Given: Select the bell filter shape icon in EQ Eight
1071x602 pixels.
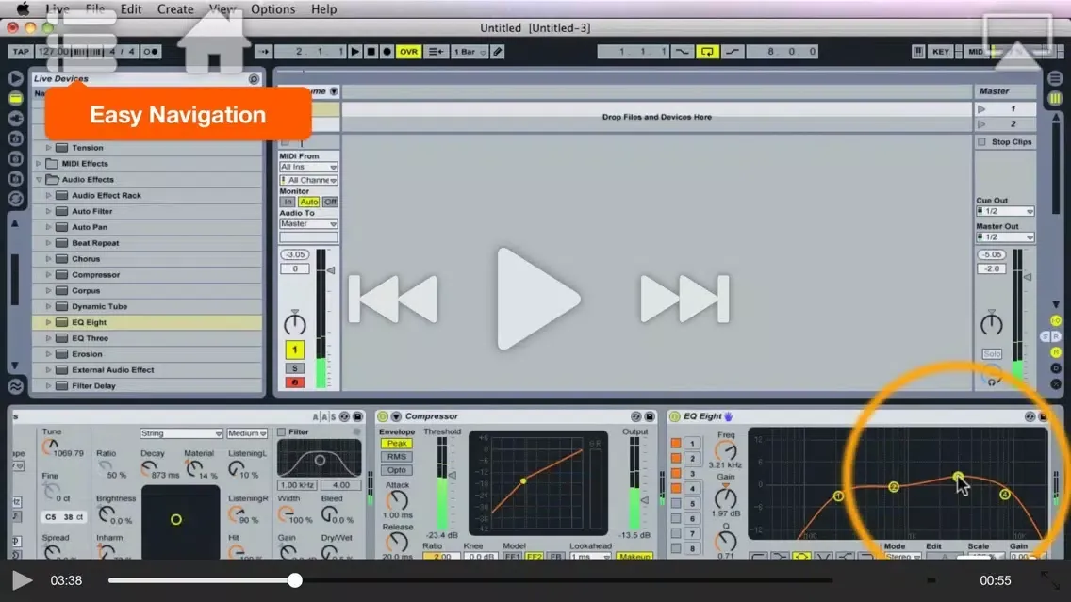Looking at the screenshot, I should (801, 557).
